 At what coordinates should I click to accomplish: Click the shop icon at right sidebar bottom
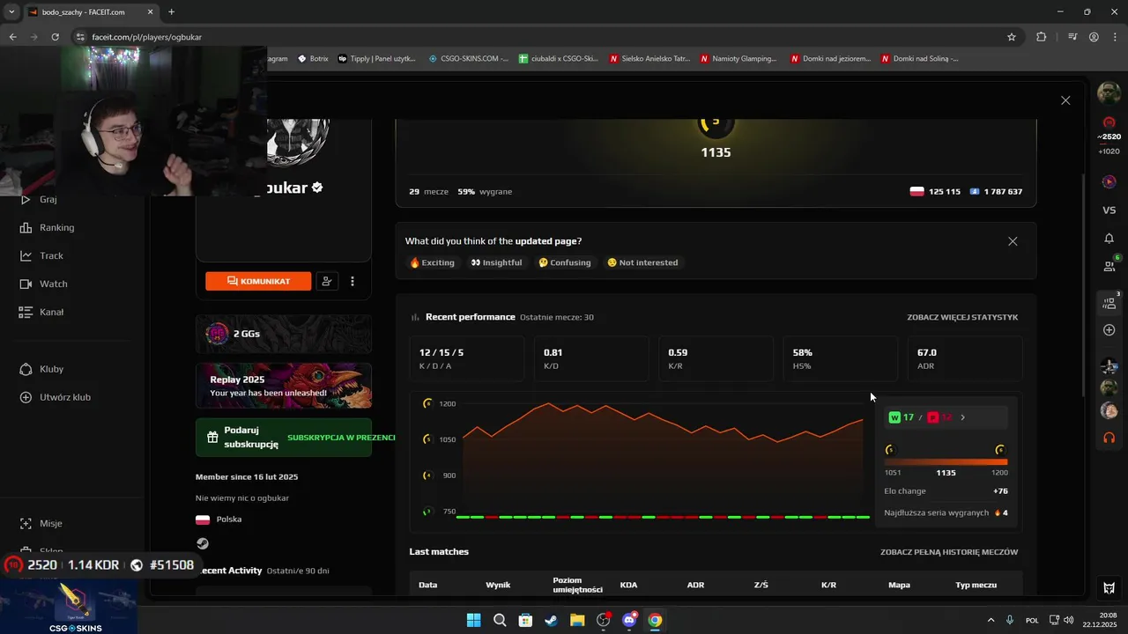[1109, 588]
